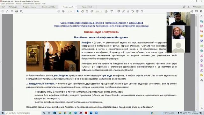Click the page number input field
The image size is (204, 115).
tap(68, 11)
